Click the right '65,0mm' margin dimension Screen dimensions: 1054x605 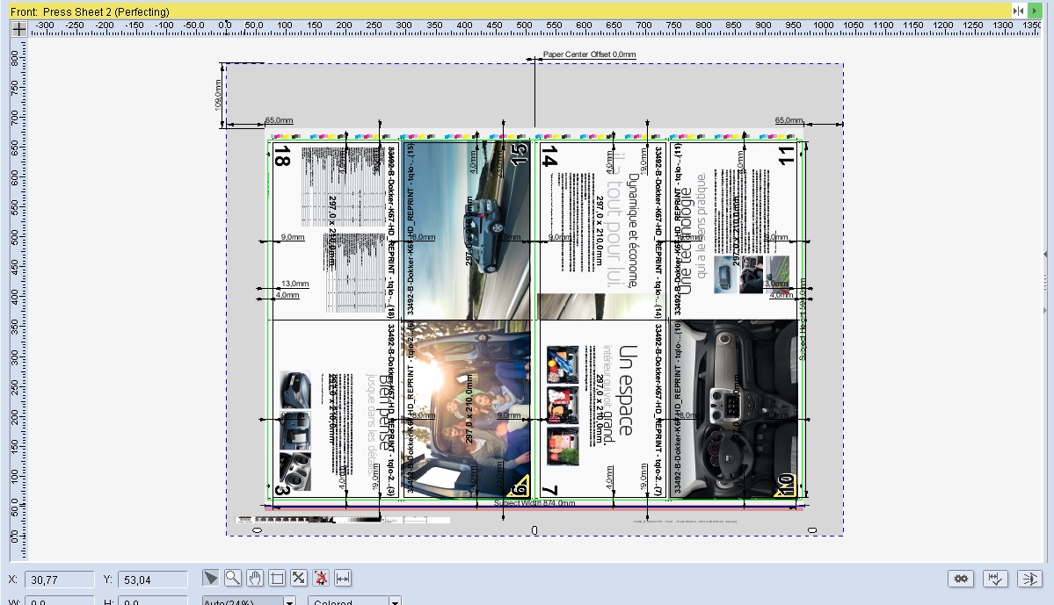click(789, 120)
